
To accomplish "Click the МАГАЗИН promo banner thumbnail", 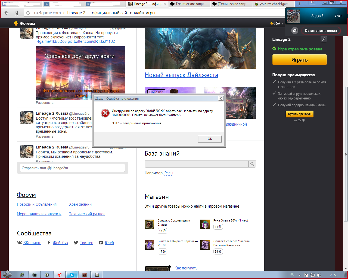I will tap(170, 90).
